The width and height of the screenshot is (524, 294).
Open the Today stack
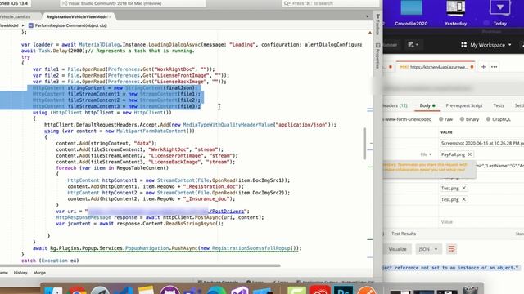click(x=500, y=13)
